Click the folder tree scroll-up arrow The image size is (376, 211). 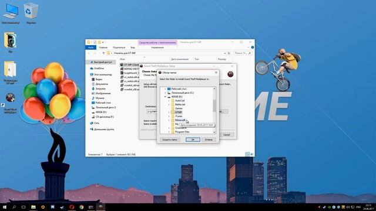pos(214,89)
